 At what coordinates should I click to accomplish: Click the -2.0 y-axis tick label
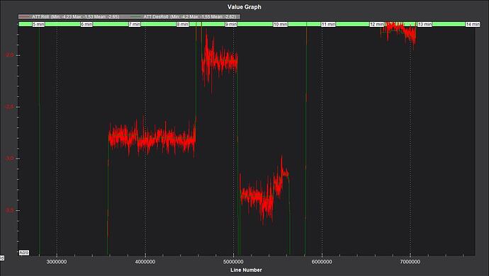click(x=9, y=55)
